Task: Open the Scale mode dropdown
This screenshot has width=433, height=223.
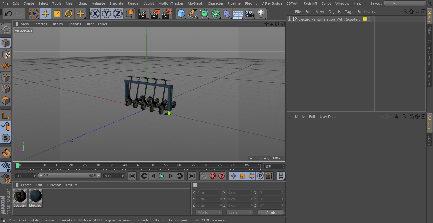Action: (x=240, y=212)
